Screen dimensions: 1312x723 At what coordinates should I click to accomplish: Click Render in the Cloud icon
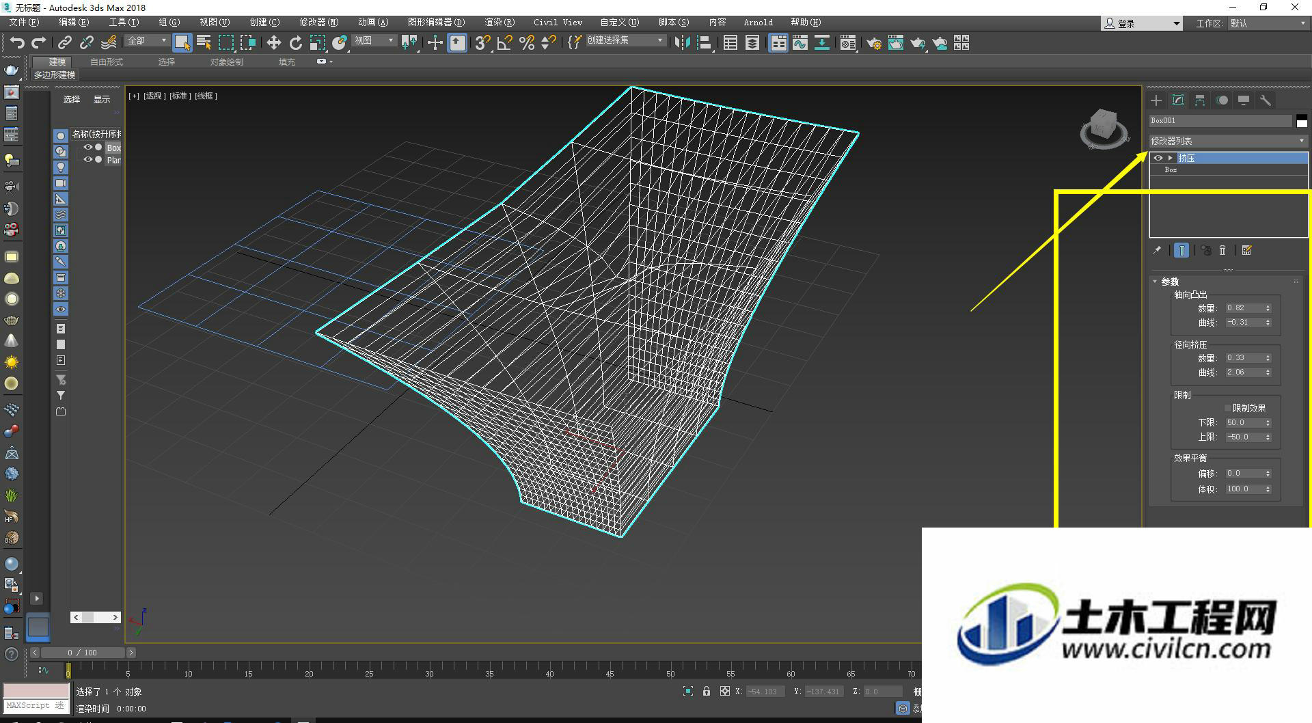coord(940,42)
